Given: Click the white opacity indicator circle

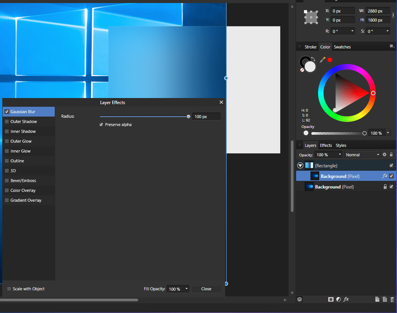Looking at the screenshot, I should pos(306,133).
